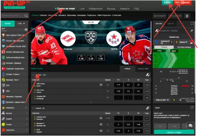198x136 pixels.
Task: Click СДЕЛАТЬ СТАВКУ button
Action: tap(174, 132)
